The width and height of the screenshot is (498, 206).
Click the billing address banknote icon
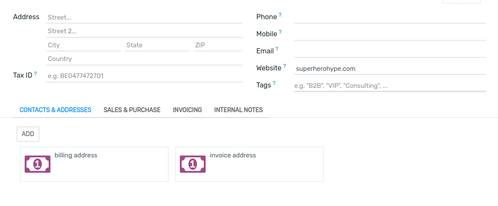pos(38,164)
